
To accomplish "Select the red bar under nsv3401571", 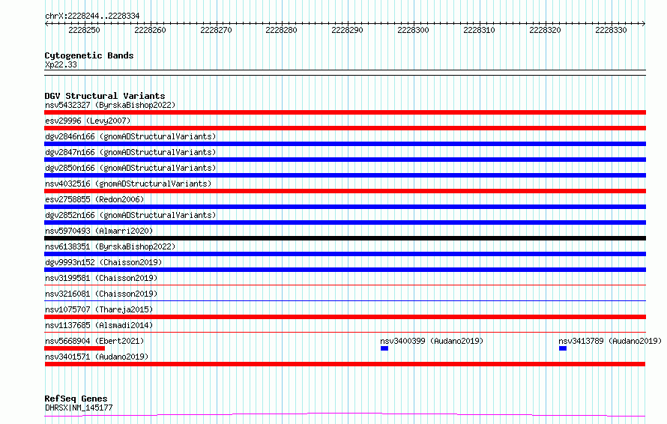I will 345,364.
